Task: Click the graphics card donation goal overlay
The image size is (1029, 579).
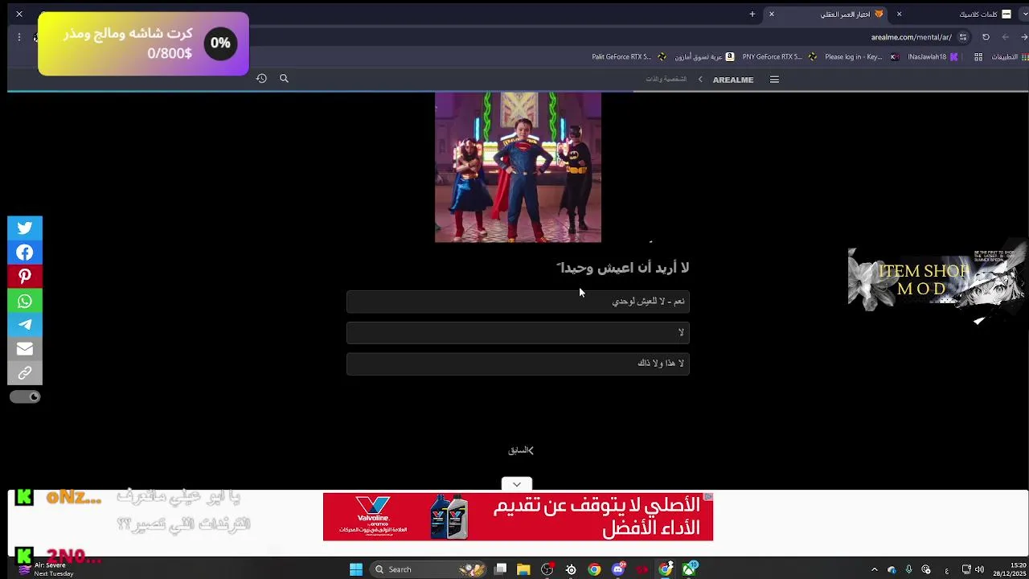Action: click(143, 44)
